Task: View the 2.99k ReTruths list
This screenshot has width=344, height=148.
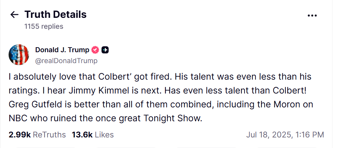Action: (37, 135)
